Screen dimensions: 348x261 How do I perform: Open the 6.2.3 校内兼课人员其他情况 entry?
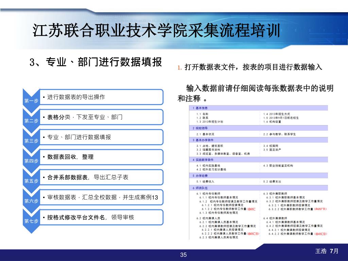point(219,237)
